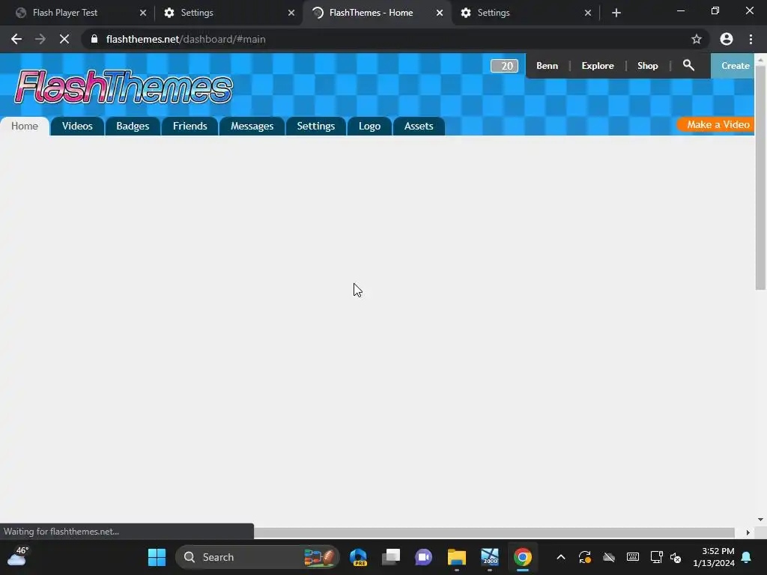Open the Badges dashboard tab
767x575 pixels.
[133, 126]
